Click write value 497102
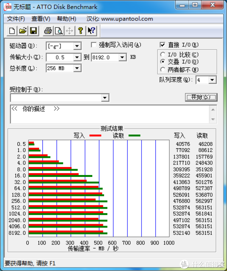 click(182, 220)
